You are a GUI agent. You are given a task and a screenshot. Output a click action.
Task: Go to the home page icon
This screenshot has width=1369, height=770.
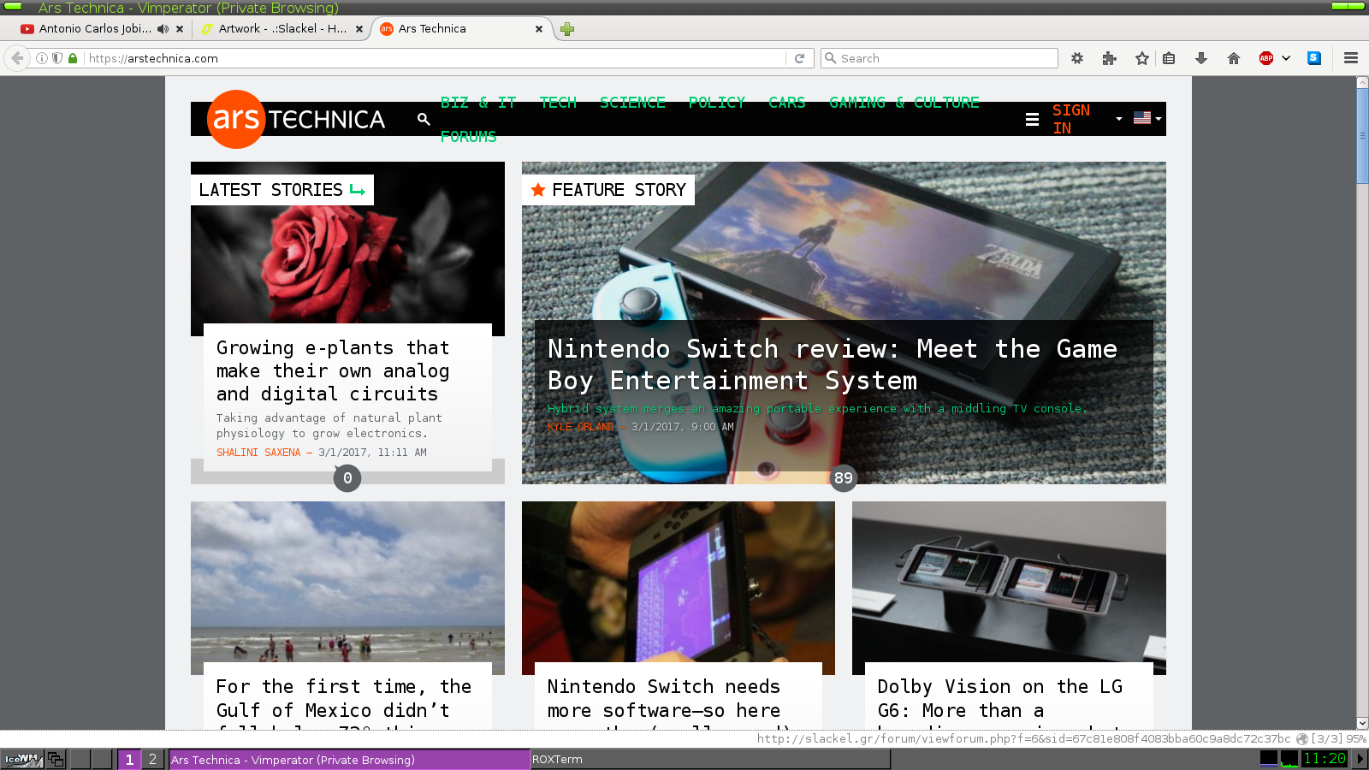click(x=1234, y=58)
